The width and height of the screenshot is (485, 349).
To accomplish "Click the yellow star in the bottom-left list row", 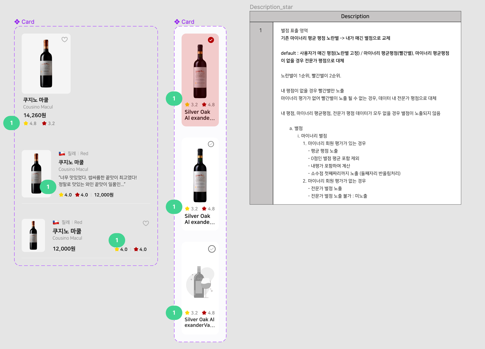I will (x=117, y=249).
